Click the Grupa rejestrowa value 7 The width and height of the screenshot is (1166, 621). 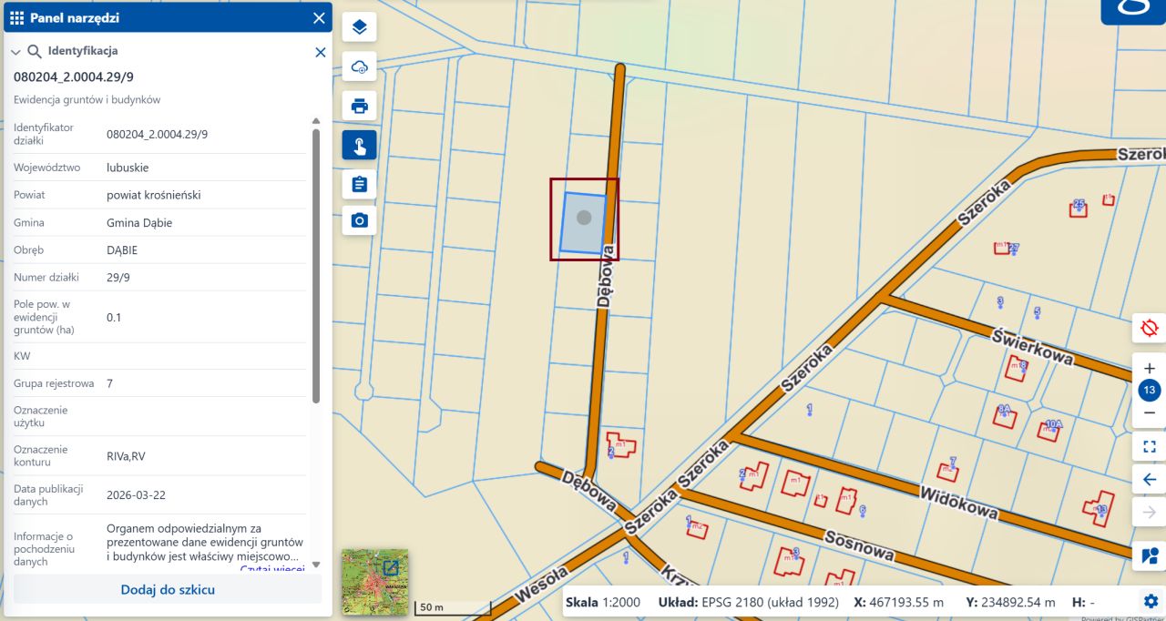[109, 383]
